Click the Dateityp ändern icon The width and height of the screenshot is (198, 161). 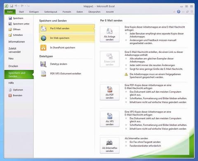43,64
